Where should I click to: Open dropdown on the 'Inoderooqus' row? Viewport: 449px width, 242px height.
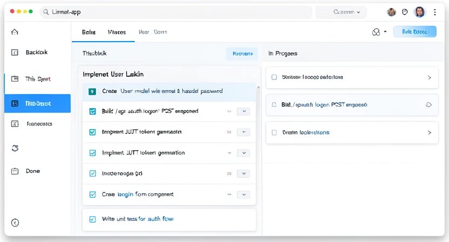pos(243,173)
